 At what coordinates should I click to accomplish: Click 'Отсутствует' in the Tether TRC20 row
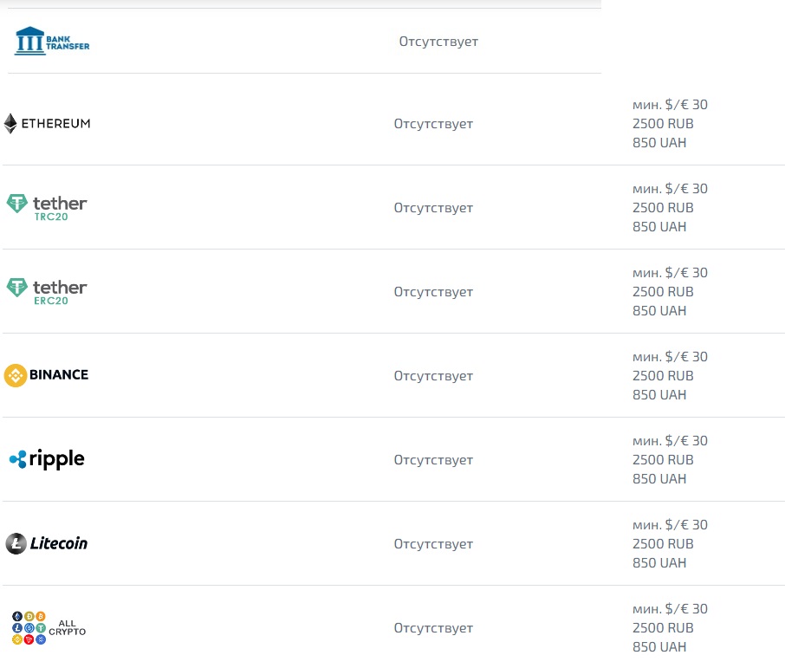(x=433, y=208)
